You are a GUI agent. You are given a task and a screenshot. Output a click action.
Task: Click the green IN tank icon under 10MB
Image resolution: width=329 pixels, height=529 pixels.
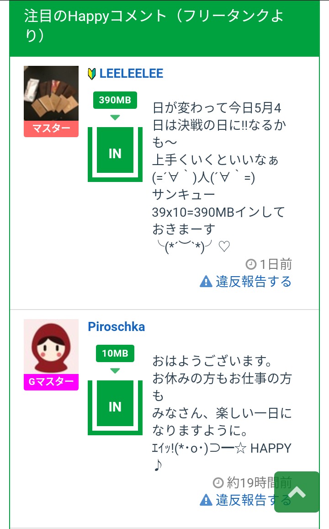click(115, 407)
